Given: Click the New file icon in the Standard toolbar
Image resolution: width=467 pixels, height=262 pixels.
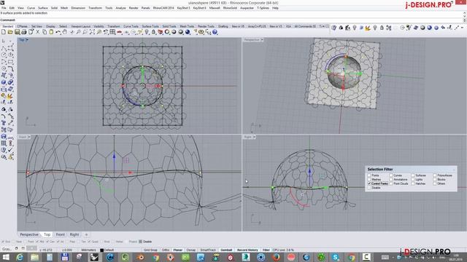Looking at the screenshot, I should point(4,32).
